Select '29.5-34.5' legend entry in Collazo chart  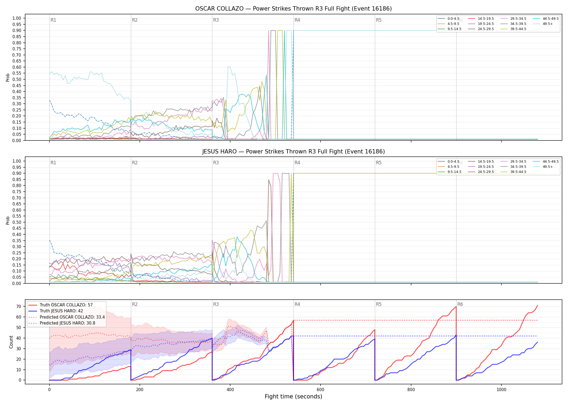point(513,19)
